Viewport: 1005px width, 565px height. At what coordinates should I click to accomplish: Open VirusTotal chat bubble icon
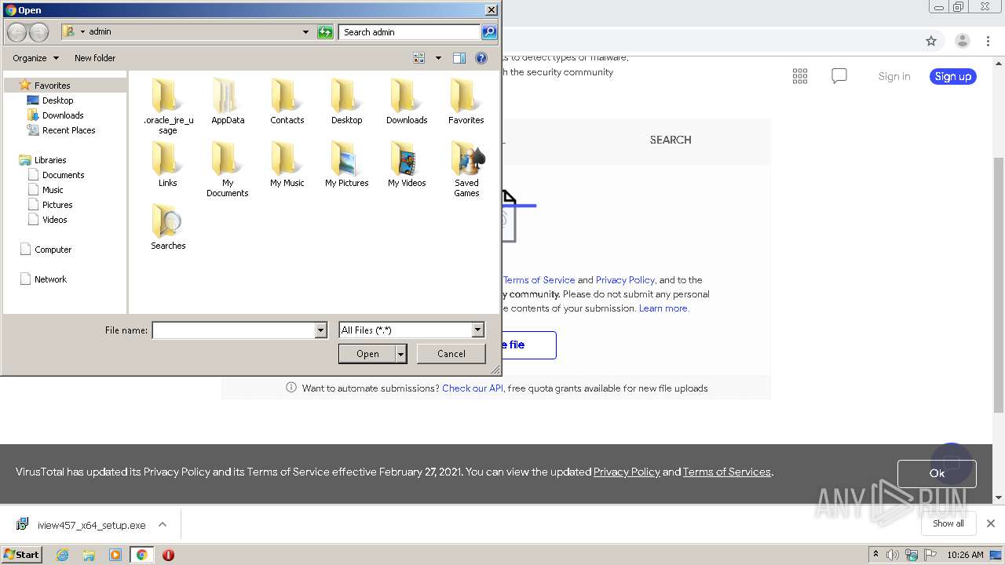[x=839, y=76]
